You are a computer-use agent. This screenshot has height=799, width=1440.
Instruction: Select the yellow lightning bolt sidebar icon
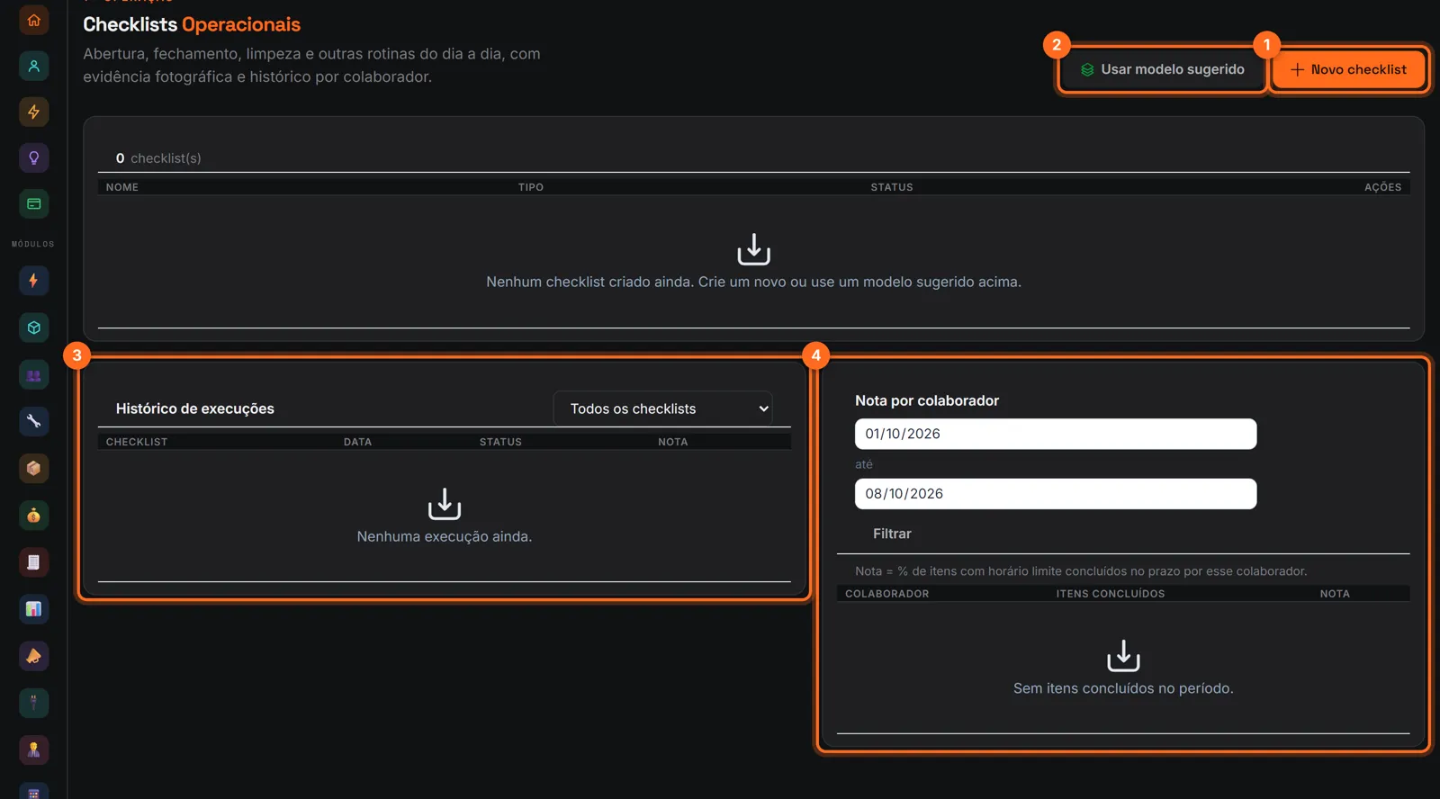[34, 112]
